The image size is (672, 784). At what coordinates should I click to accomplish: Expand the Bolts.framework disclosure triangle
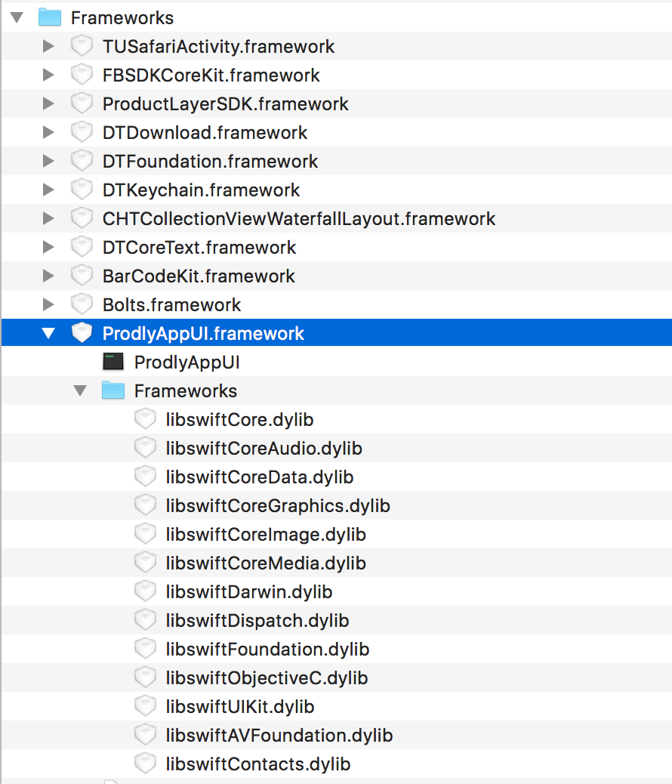(48, 304)
